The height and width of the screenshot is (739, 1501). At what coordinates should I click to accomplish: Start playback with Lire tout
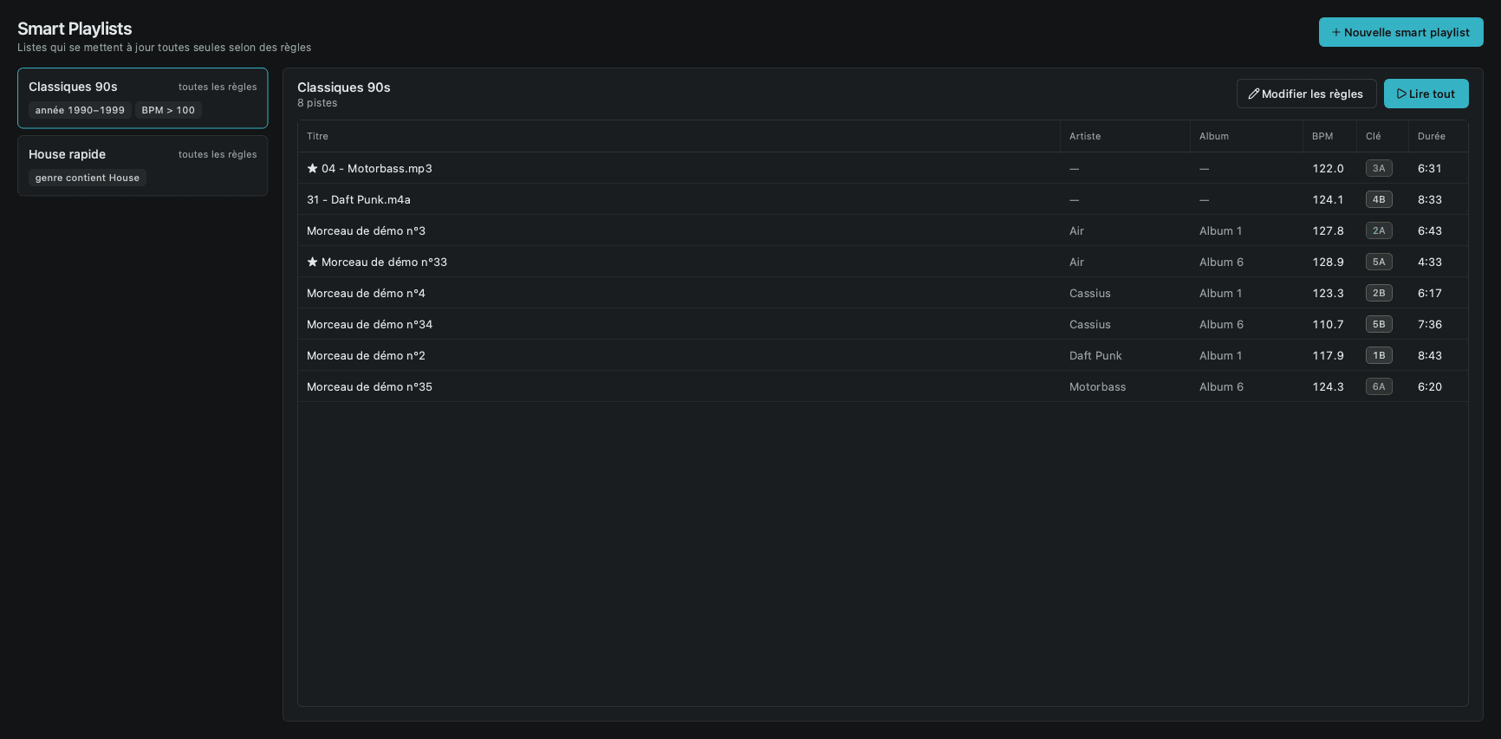(x=1426, y=94)
